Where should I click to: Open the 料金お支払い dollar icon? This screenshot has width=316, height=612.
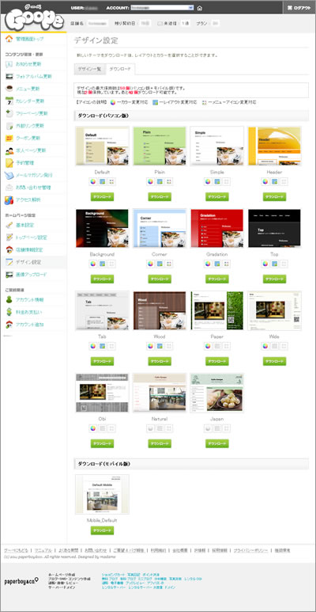(x=9, y=312)
